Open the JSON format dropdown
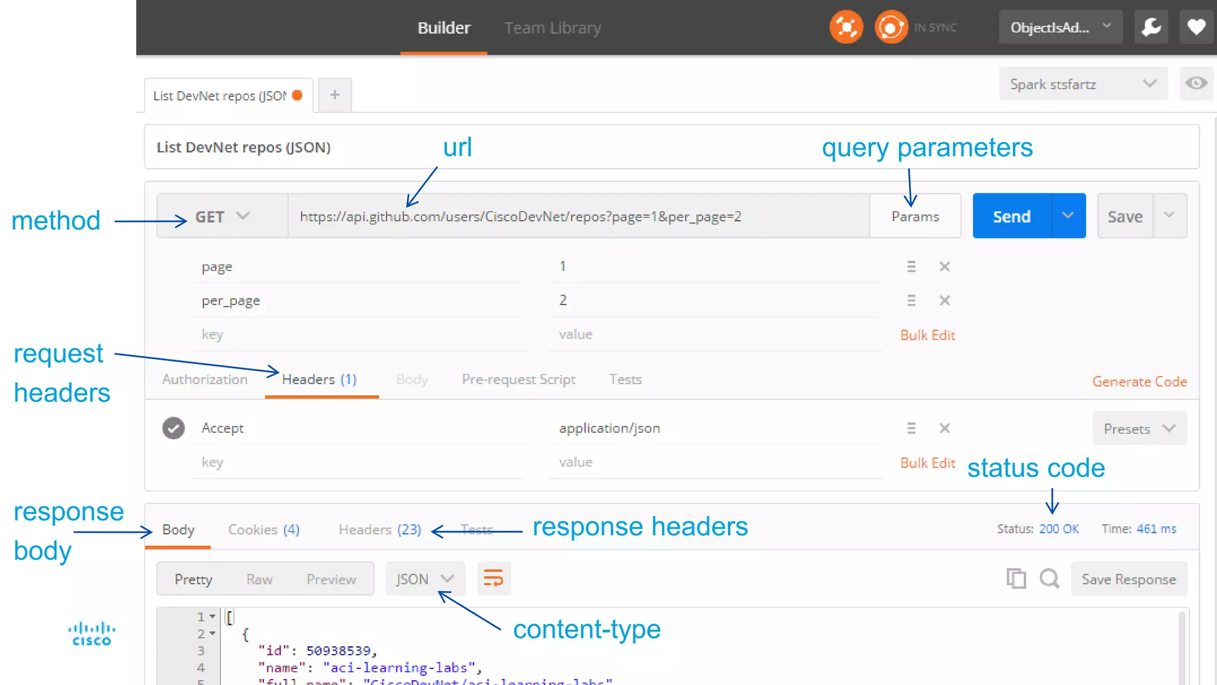 coord(424,579)
